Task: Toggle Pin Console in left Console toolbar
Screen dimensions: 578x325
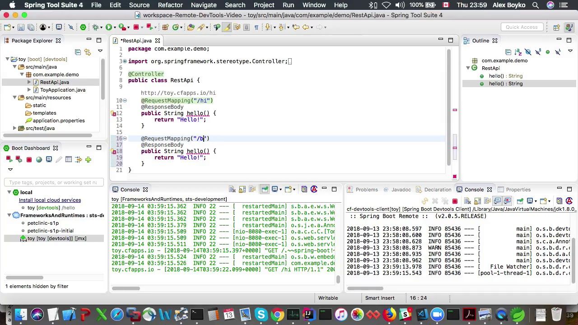Action: click(x=265, y=190)
